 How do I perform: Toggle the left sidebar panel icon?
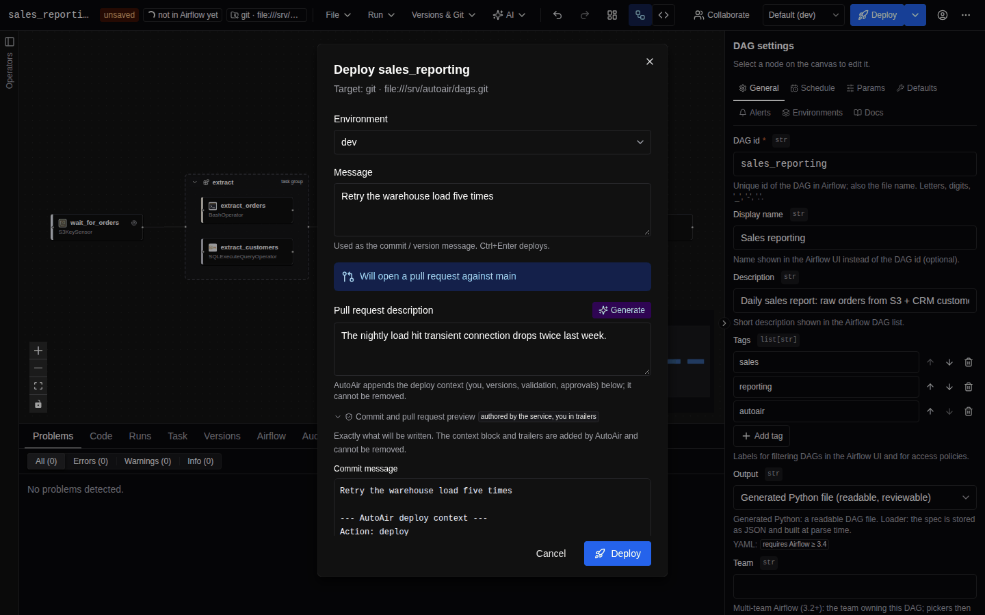click(x=10, y=42)
